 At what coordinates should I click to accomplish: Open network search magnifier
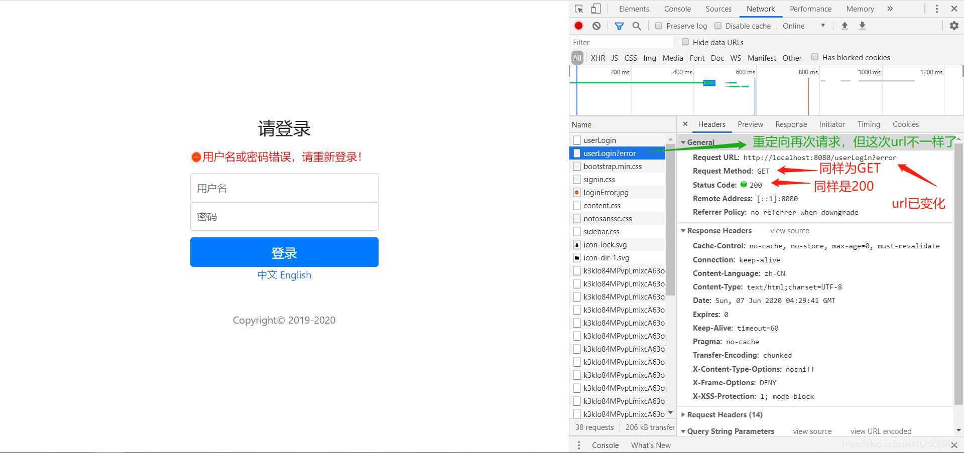tap(637, 26)
